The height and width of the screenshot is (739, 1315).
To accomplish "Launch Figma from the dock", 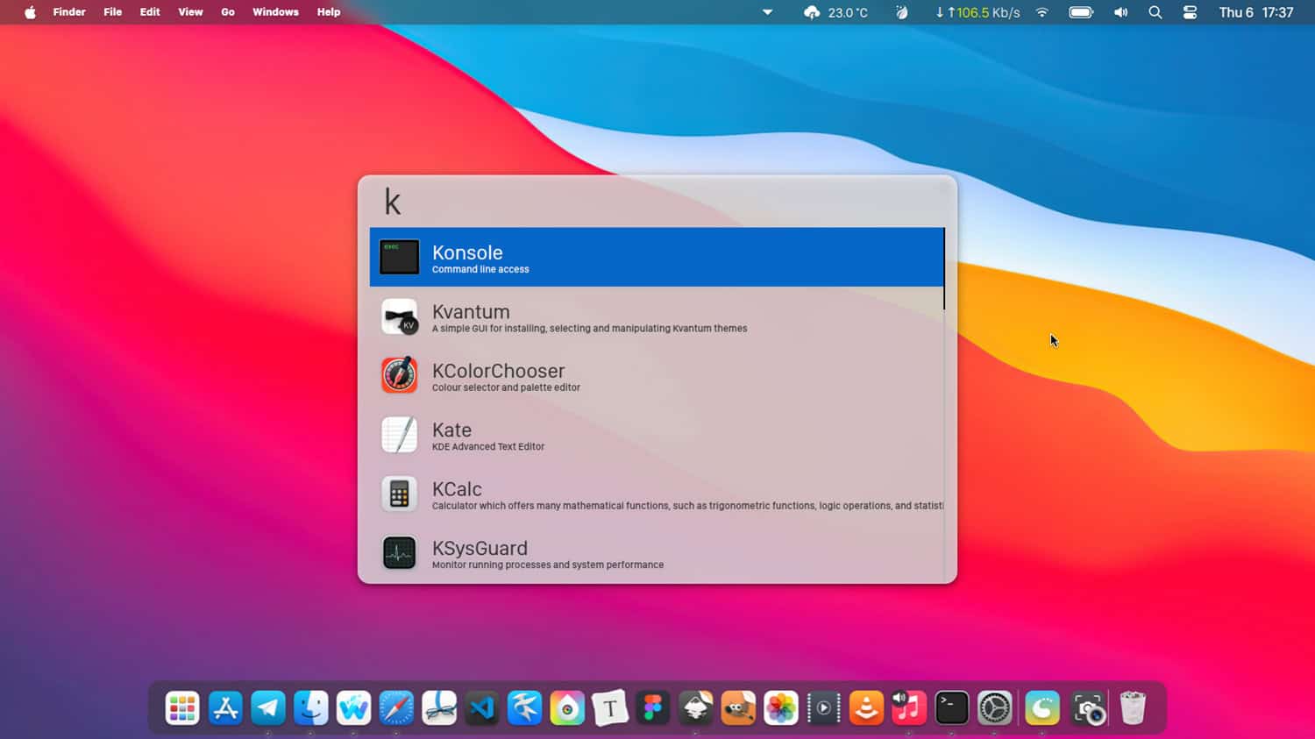I will (x=653, y=708).
